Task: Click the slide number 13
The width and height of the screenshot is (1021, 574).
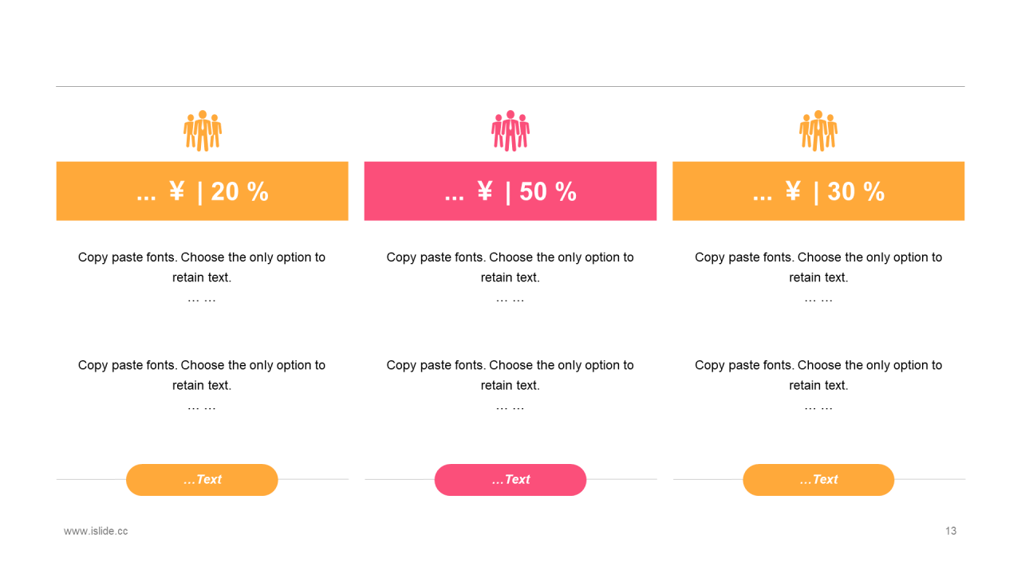Action: (x=951, y=531)
